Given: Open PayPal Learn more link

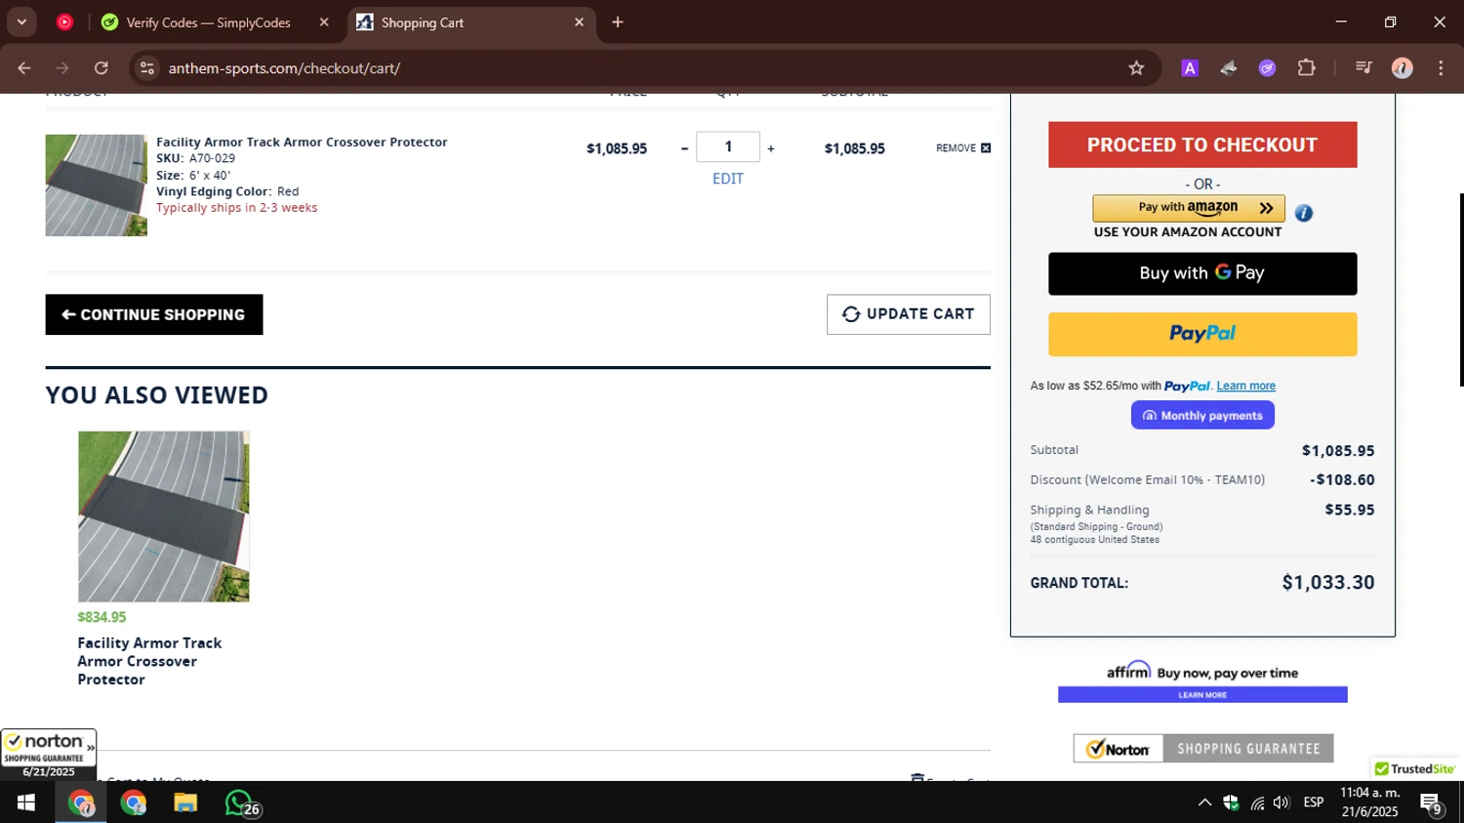Looking at the screenshot, I should click(x=1245, y=386).
